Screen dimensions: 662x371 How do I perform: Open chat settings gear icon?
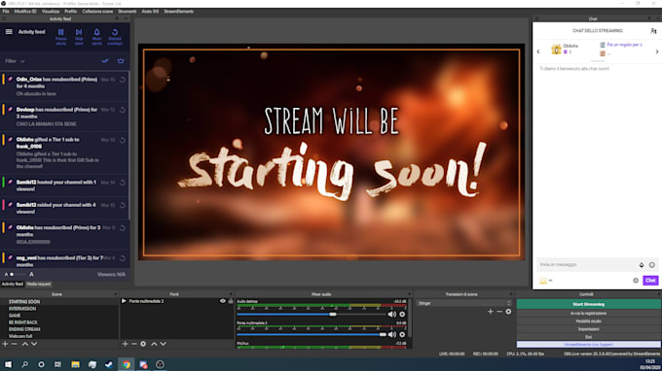point(636,281)
